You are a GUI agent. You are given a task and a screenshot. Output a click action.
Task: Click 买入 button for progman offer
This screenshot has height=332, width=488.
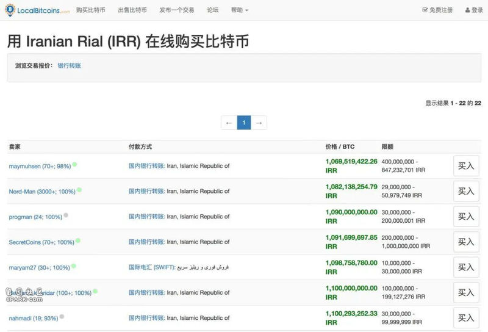(x=466, y=217)
